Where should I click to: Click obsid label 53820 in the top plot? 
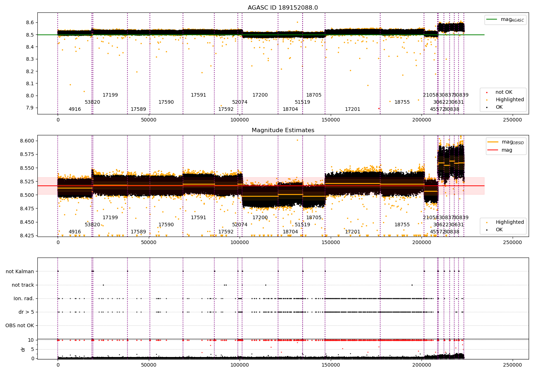[x=93, y=102]
